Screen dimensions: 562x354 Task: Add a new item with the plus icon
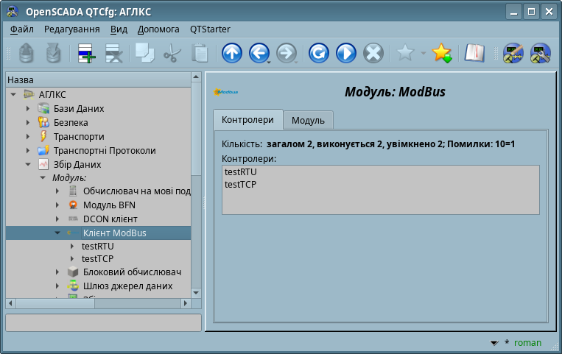tap(86, 54)
